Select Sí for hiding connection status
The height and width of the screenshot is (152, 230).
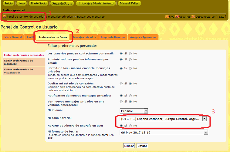pyautogui.click(x=121, y=83)
